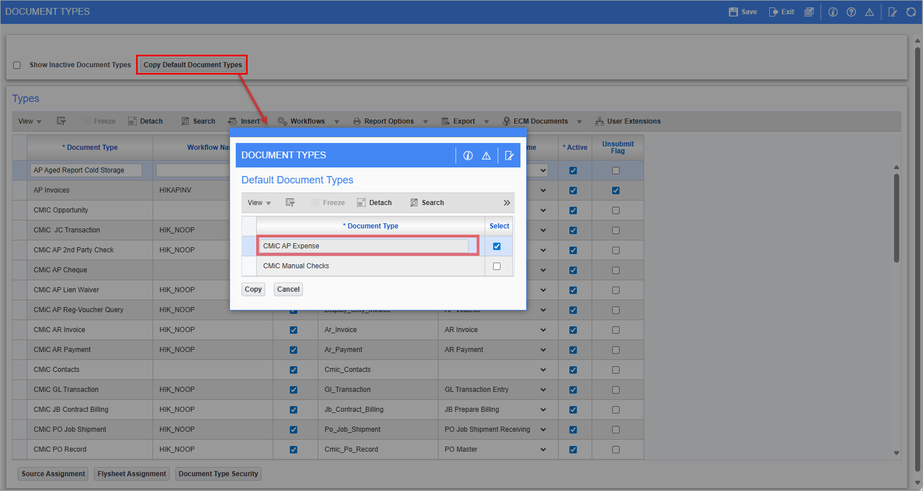Click the refresh circle icon in header
This screenshot has height=491, width=923.
pos(911,12)
